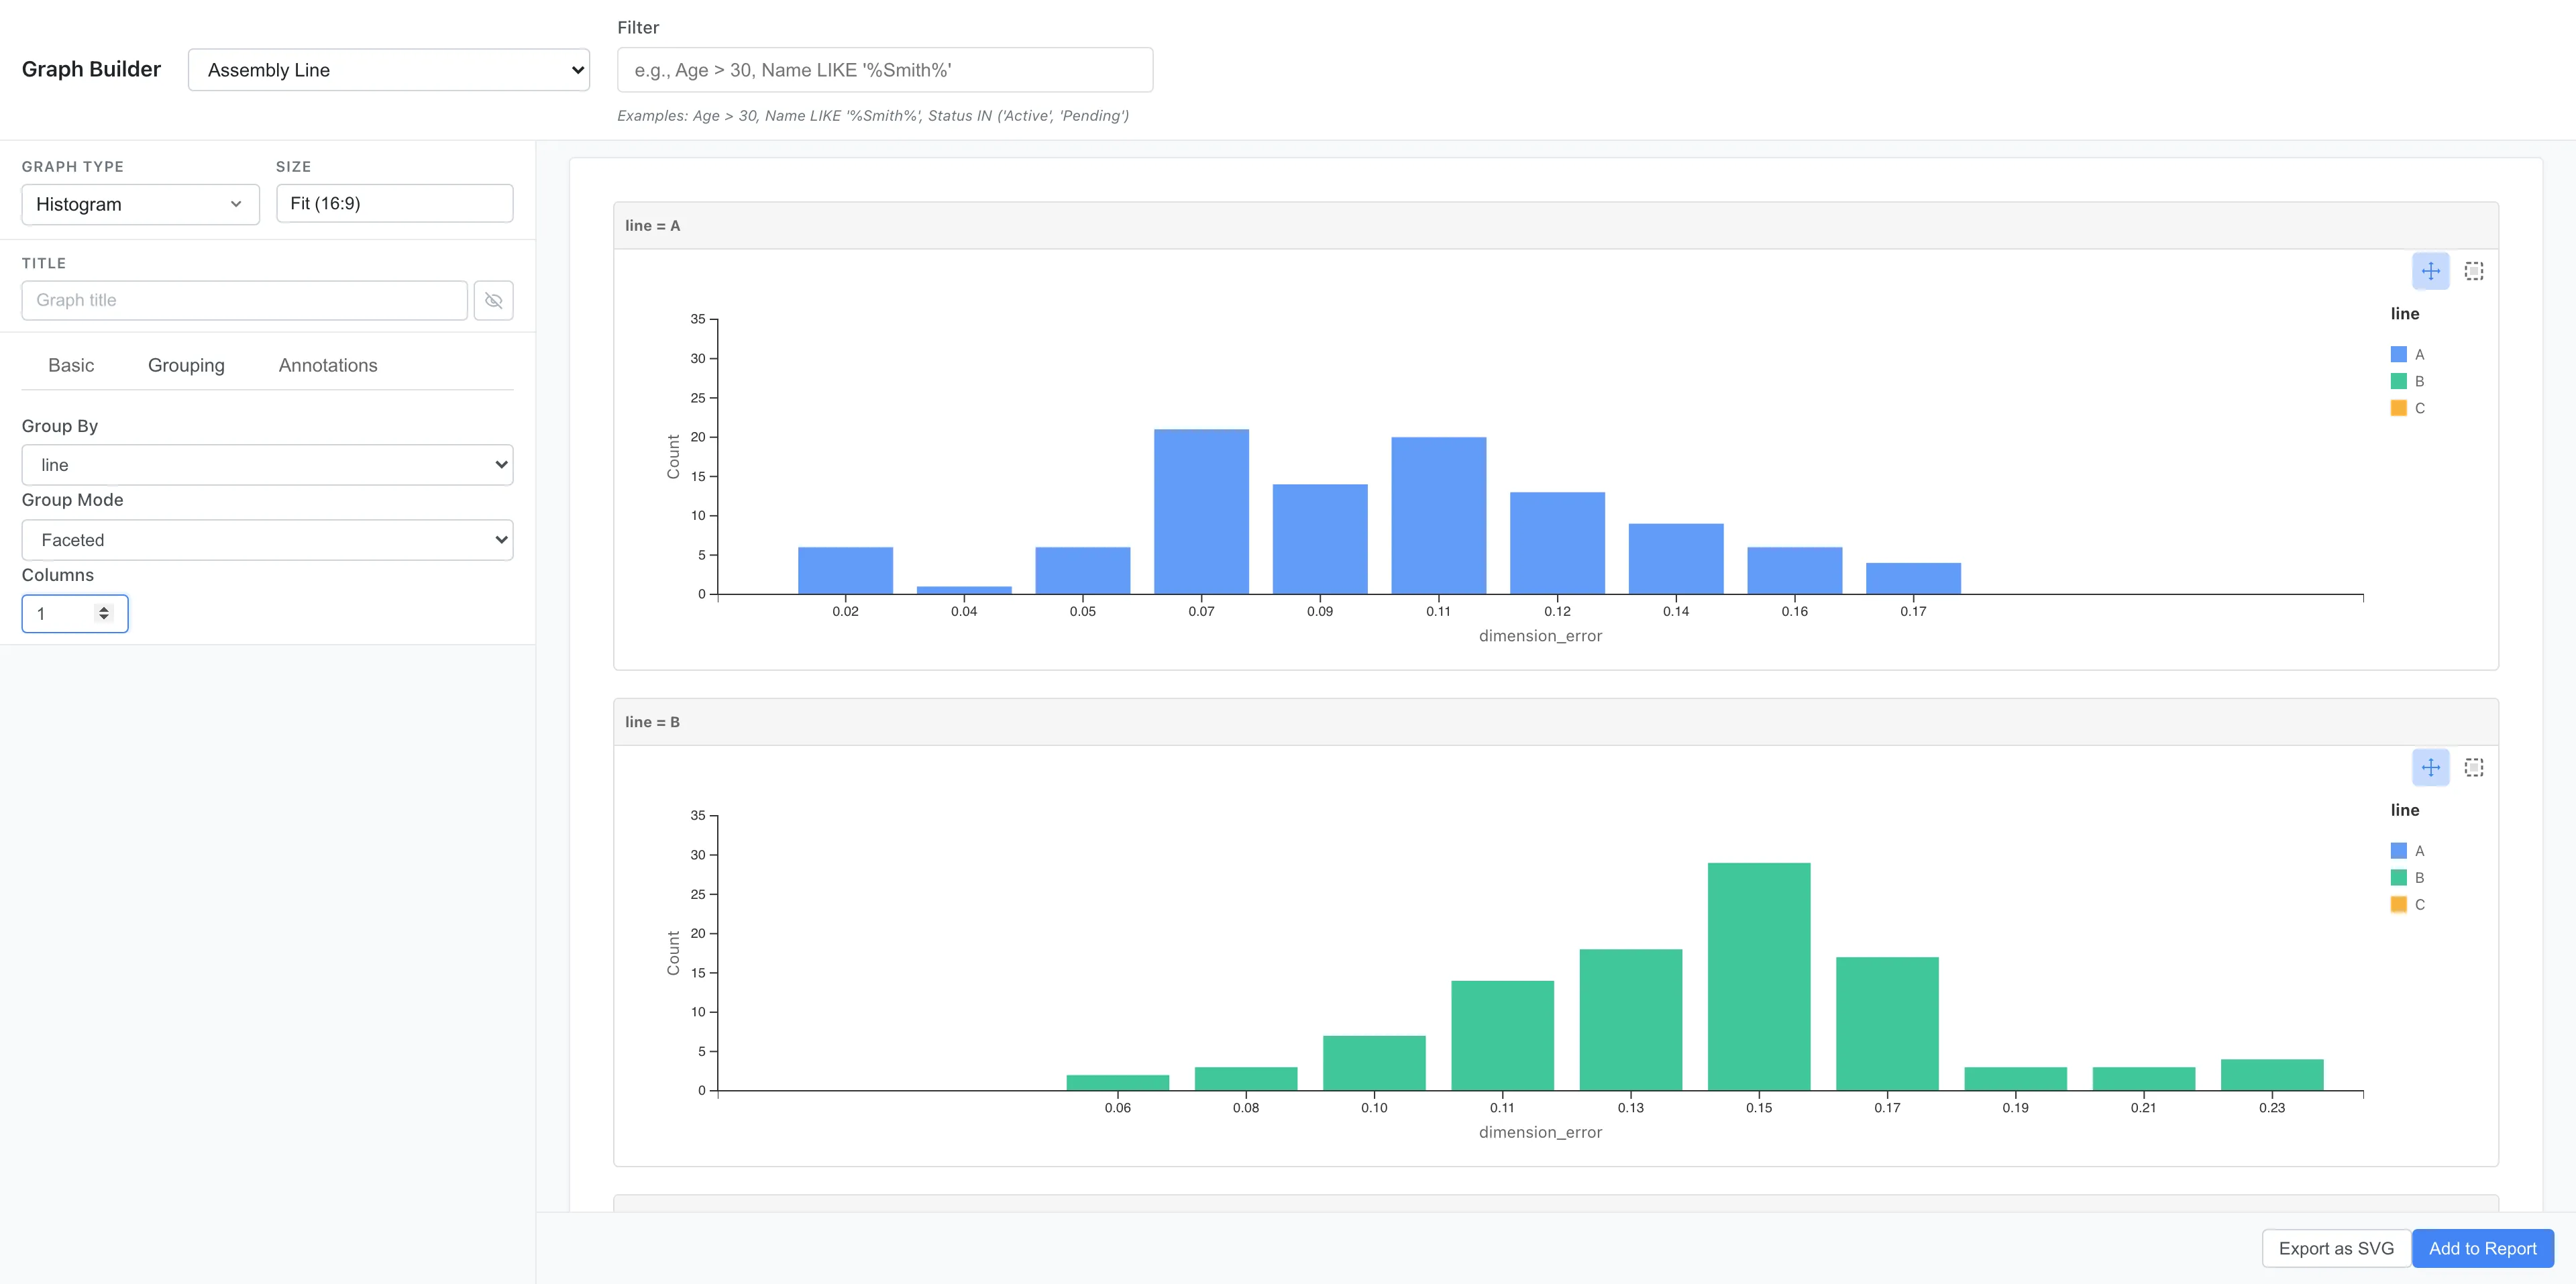This screenshot has height=1284, width=2576.
Task: Click the 0.06 bar in line = B histogram
Action: click(1118, 1083)
